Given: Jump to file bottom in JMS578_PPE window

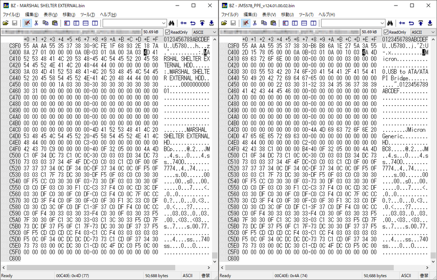Looking at the screenshot, I should click(430, 23).
